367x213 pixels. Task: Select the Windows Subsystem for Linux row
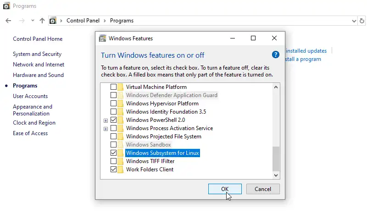point(162,153)
